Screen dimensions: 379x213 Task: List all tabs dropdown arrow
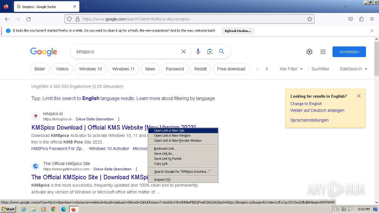tap(345, 7)
